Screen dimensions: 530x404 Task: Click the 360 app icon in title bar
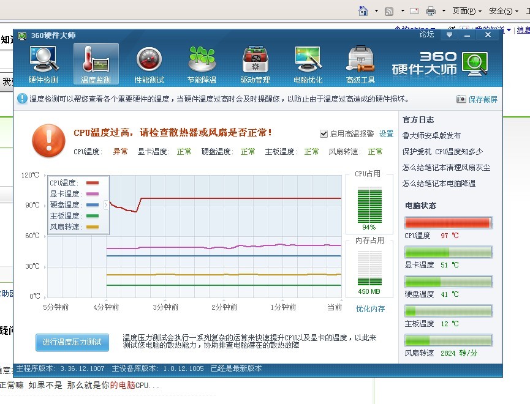22,36
